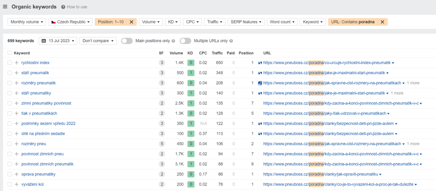Click the plus icon for podmínky sezení vpředu 2022
Viewport: 436px width, 191px height.
tap(16, 124)
